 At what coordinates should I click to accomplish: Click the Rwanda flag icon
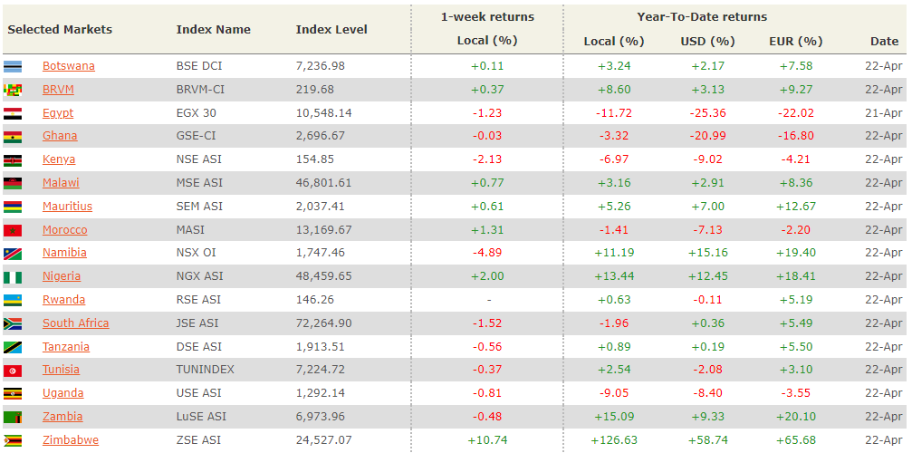[13, 300]
